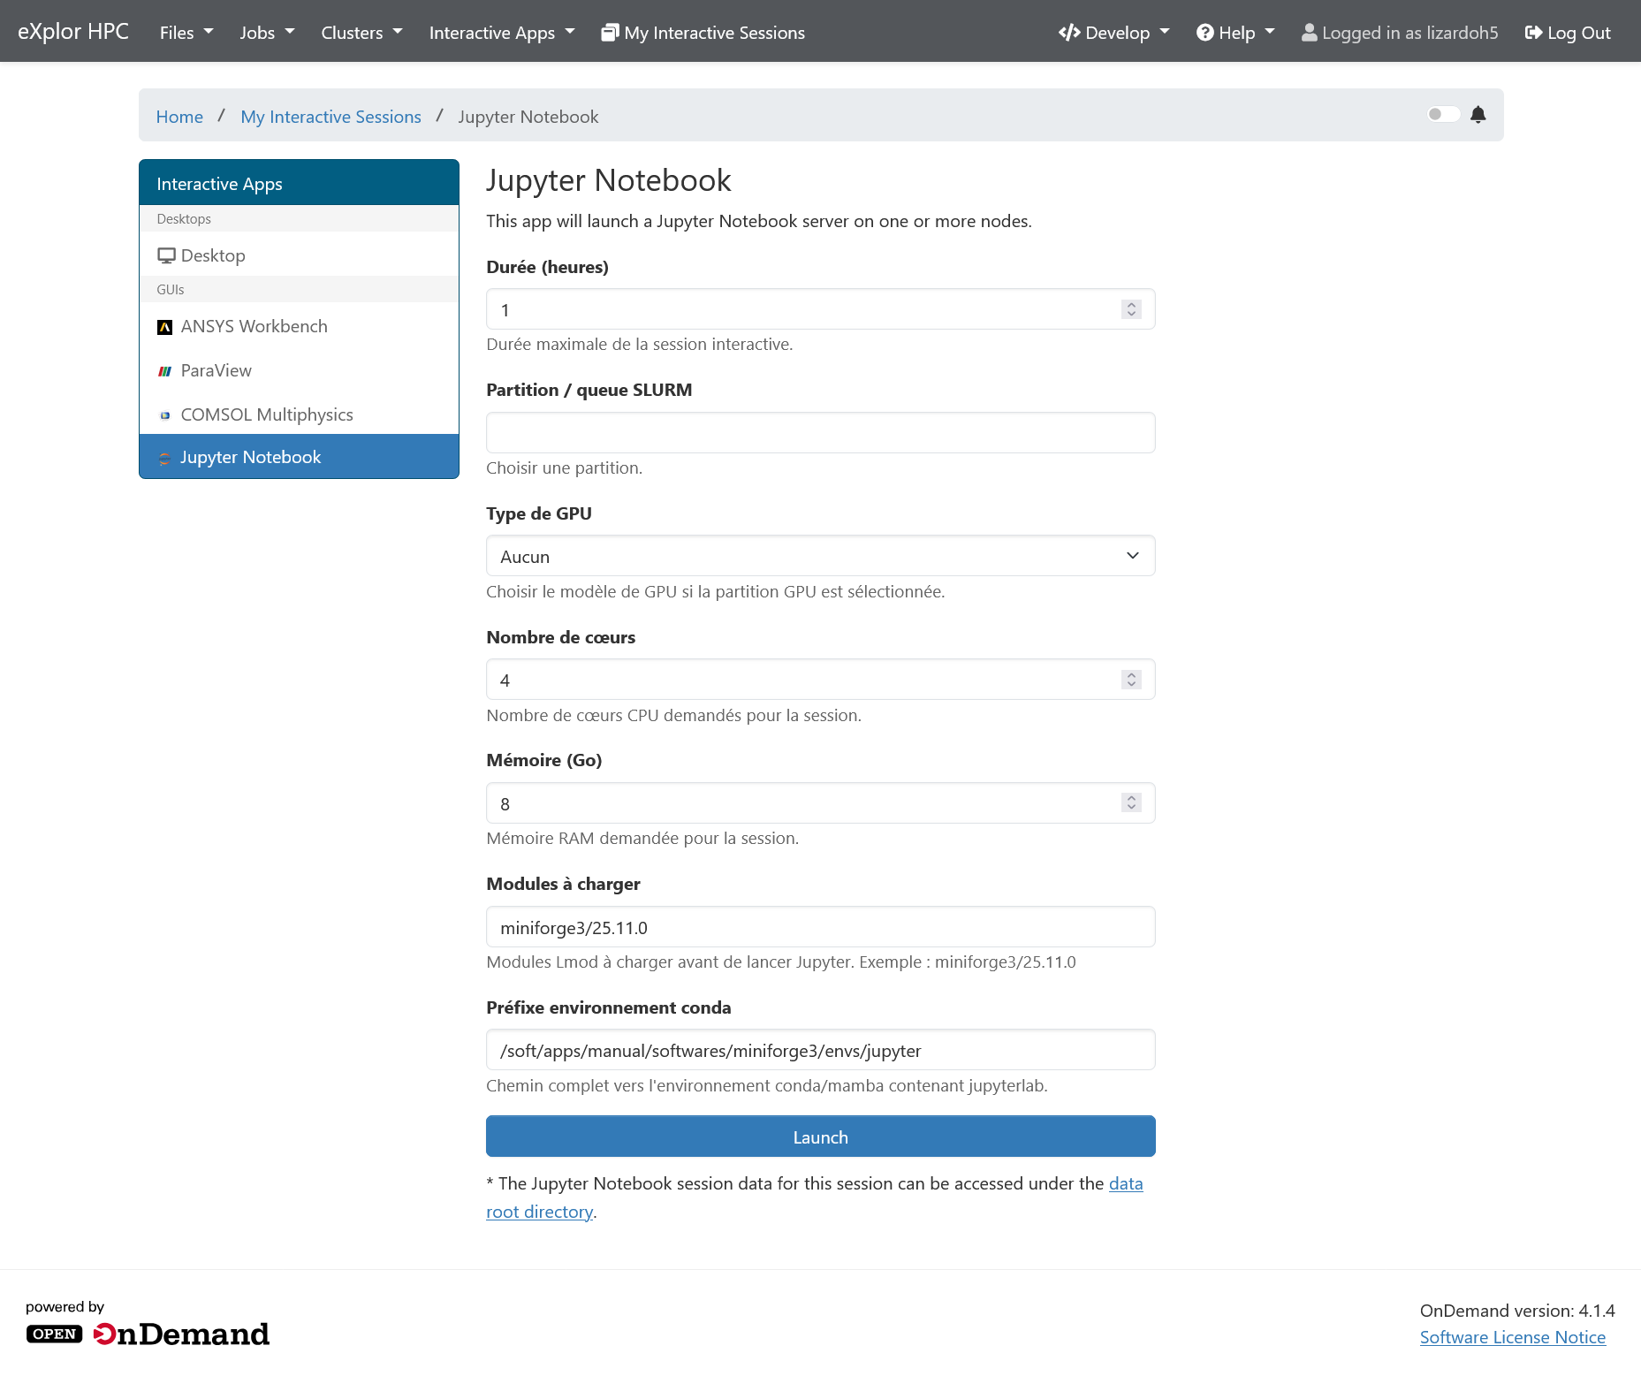Viewport: 1641px width, 1376px height.
Task: Open the Jobs dropdown menu
Action: (267, 33)
